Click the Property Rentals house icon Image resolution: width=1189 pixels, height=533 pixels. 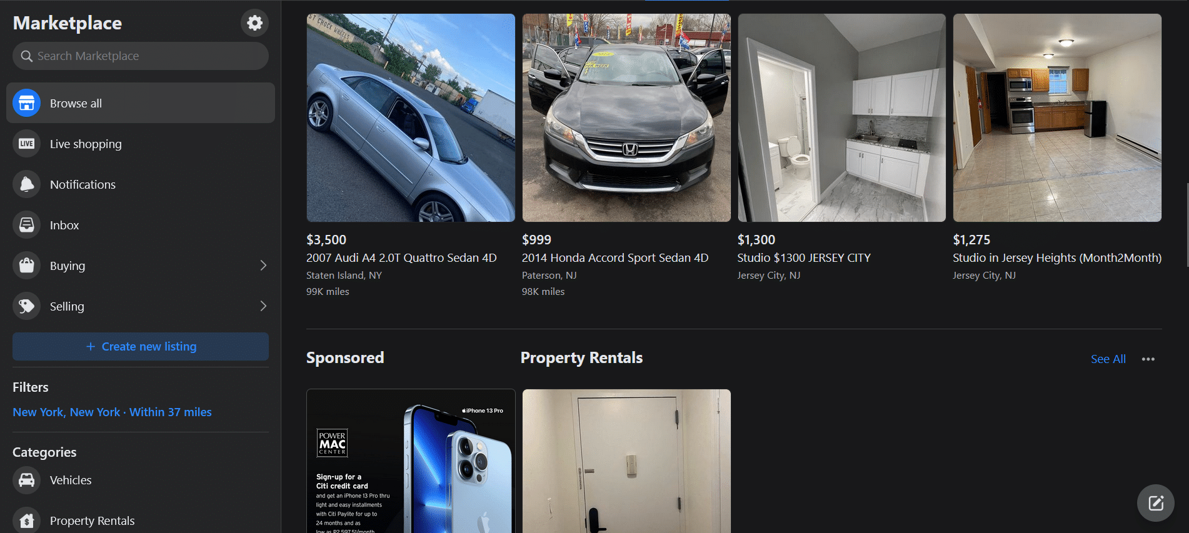[26, 521]
